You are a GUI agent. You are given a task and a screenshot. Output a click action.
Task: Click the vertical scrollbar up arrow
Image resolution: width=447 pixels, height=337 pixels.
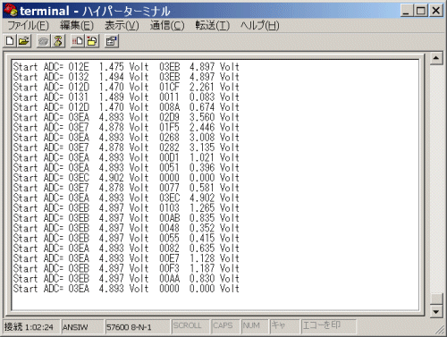click(436, 58)
